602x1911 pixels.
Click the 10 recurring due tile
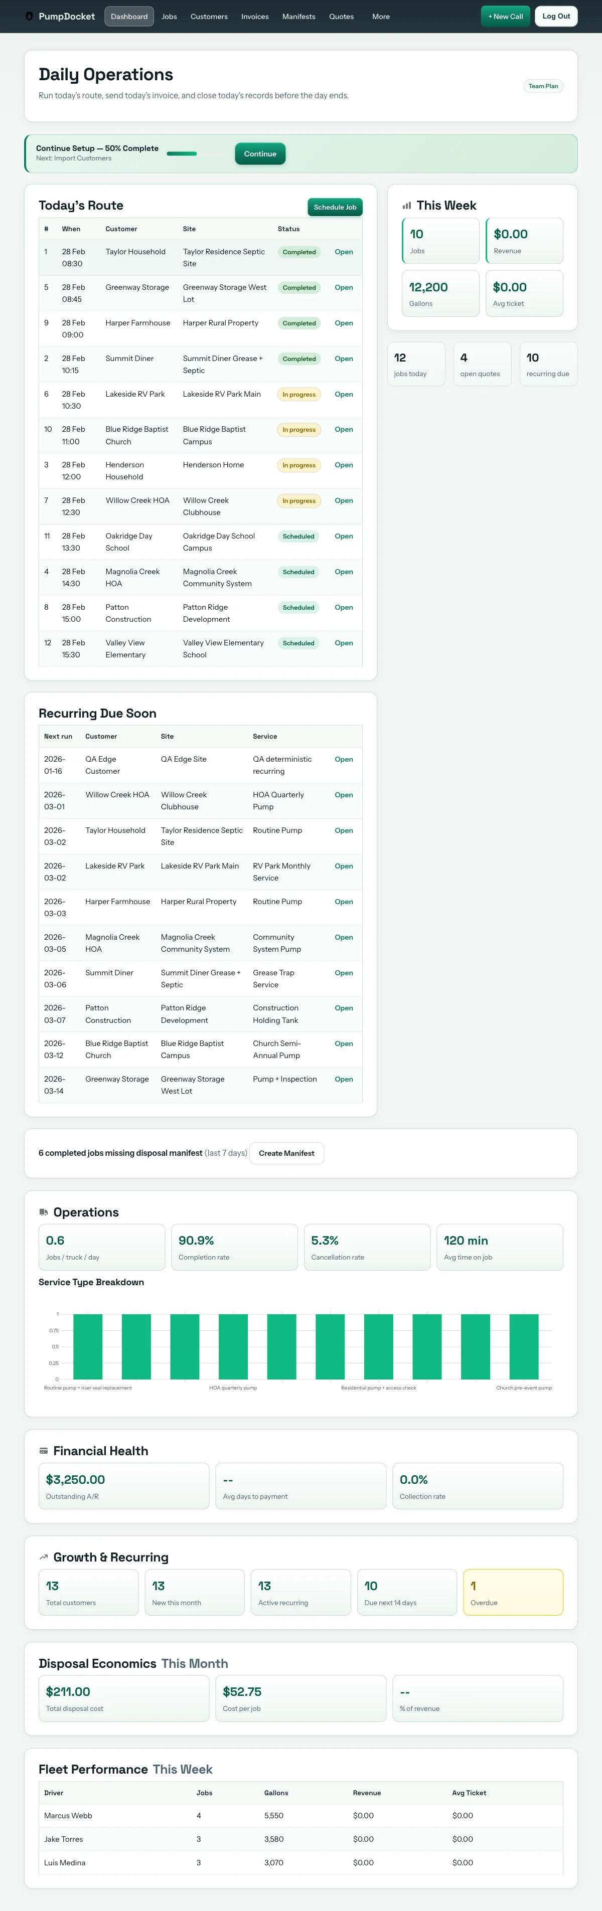coord(548,364)
